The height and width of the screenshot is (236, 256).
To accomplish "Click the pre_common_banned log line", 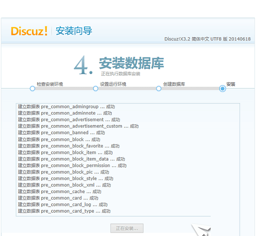I will click(x=61, y=133).
